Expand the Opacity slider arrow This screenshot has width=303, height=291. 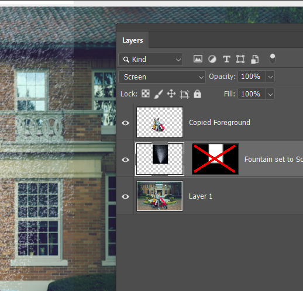tap(270, 77)
